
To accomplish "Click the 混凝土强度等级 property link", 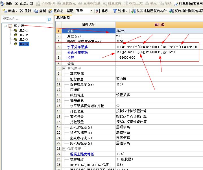I will pyautogui.click(x=82, y=154).
